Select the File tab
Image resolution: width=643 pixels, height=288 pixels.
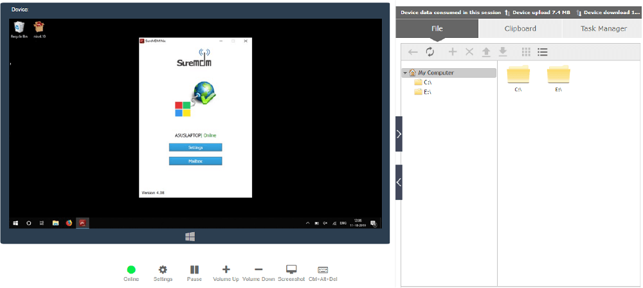[x=437, y=28]
